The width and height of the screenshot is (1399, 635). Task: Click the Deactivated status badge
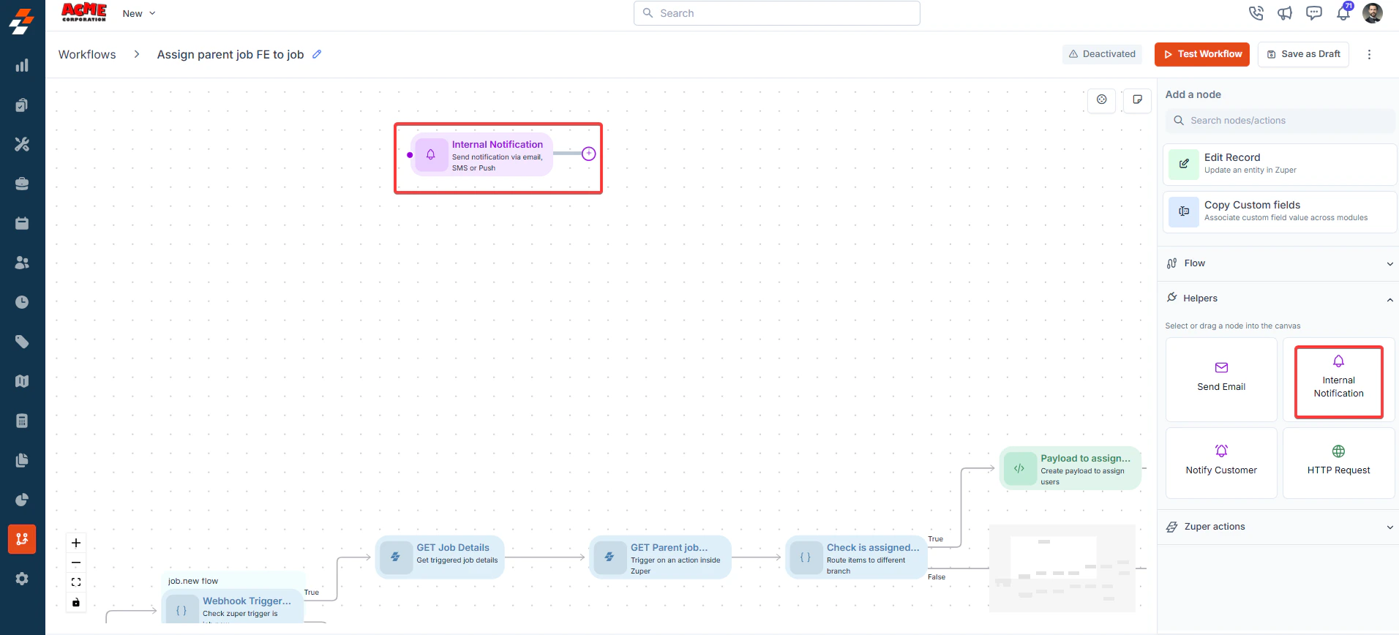point(1102,54)
